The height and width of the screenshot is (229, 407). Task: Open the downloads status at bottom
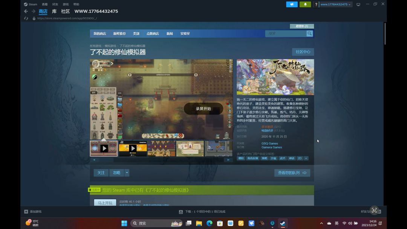tap(202, 212)
